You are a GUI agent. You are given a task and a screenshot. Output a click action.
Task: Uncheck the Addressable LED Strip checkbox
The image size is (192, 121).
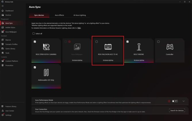[x=35, y=67]
